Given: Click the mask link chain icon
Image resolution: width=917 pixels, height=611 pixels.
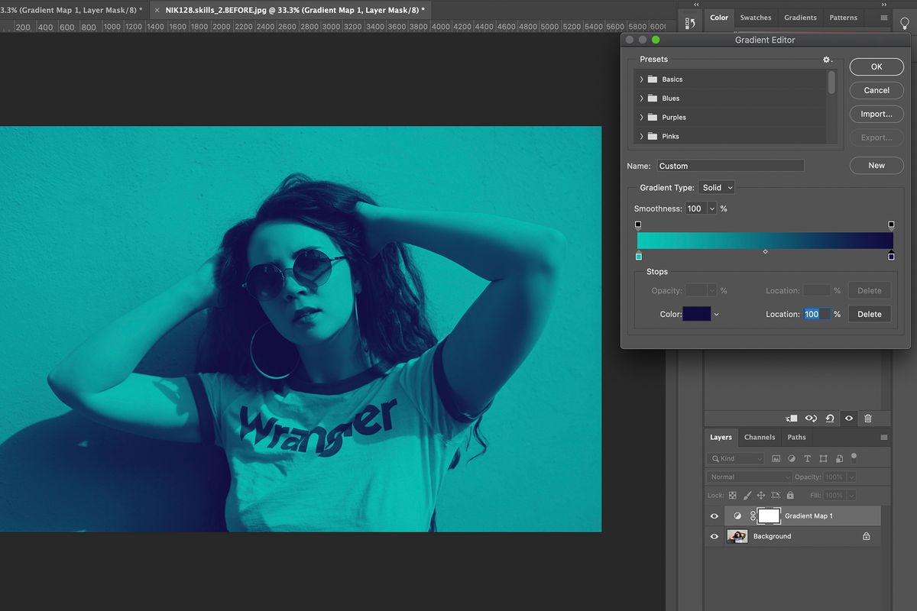Looking at the screenshot, I should (x=753, y=516).
